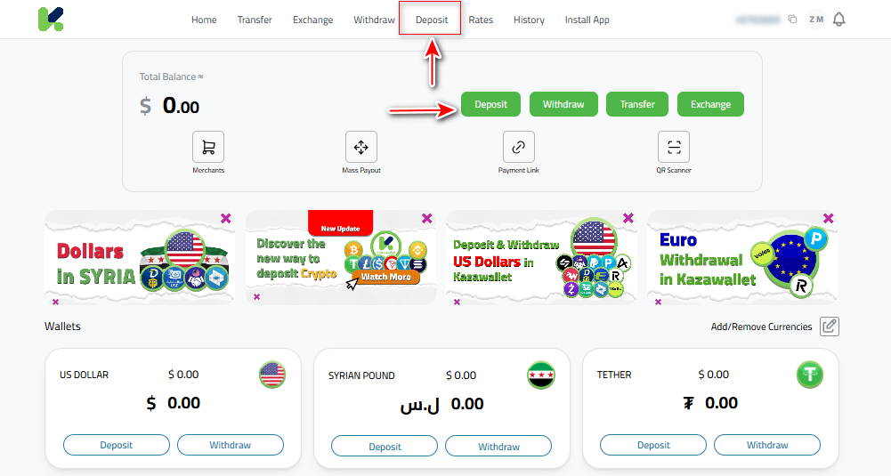Click the Install App link
Image resolution: width=891 pixels, height=476 pixels.
(587, 20)
